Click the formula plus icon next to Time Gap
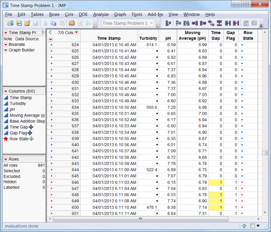 pyautogui.click(x=31, y=127)
